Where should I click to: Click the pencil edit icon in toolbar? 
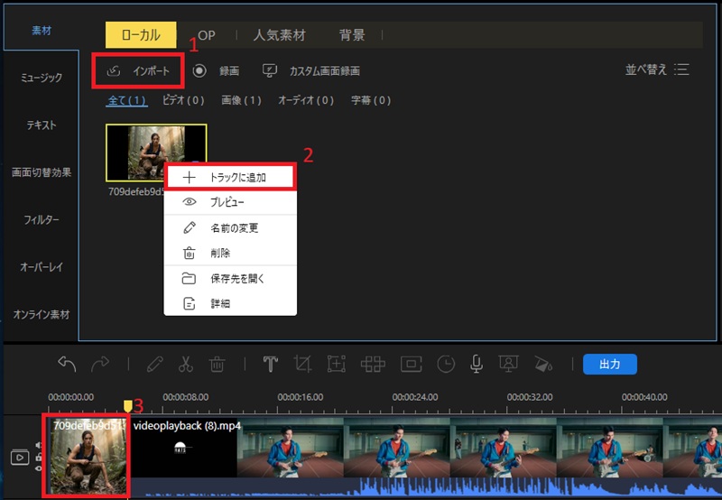pyautogui.click(x=155, y=365)
